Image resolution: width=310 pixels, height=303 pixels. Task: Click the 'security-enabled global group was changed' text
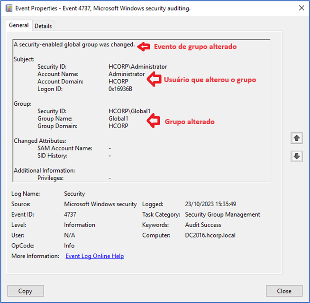pyautogui.click(x=74, y=45)
